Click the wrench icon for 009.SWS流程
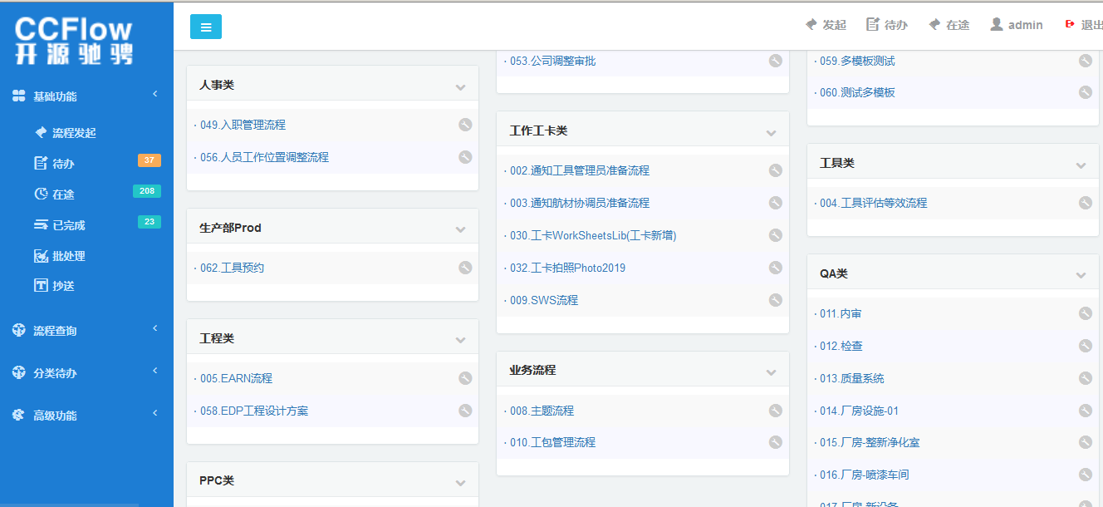Screen dimensions: 1103x507 point(776,300)
